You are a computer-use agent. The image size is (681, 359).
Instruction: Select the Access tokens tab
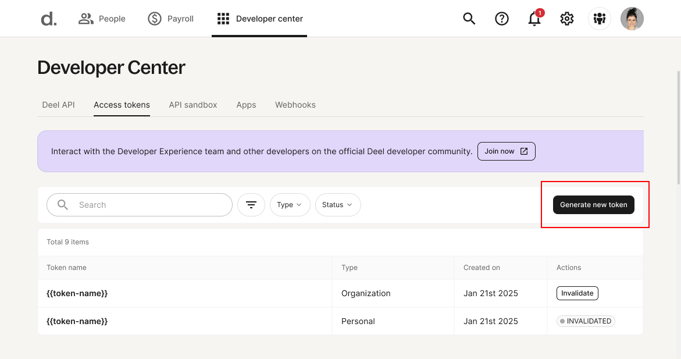(x=122, y=105)
